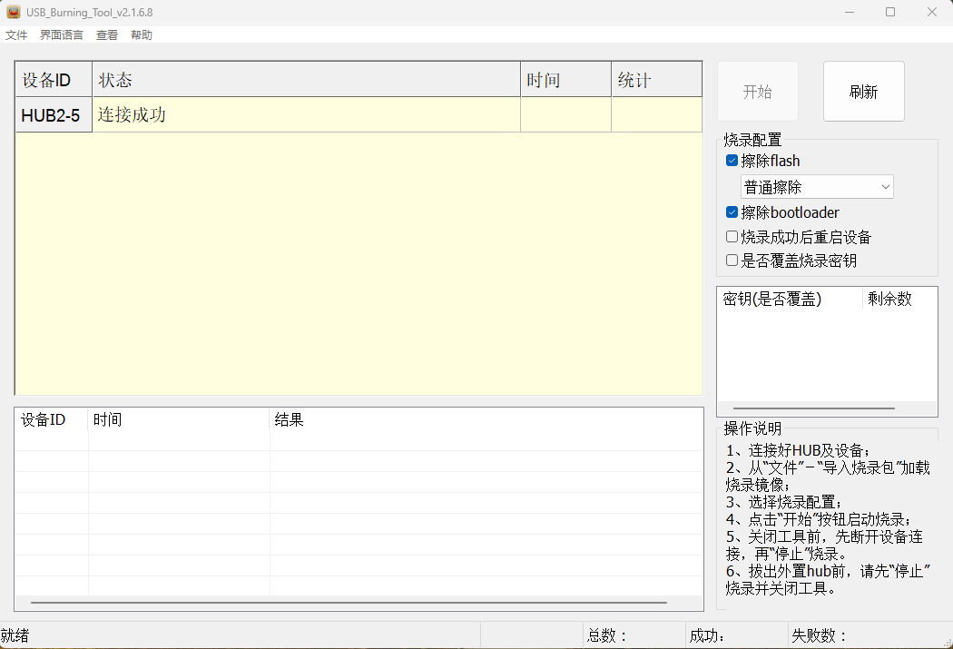Uncheck the 擦除bootloader checkbox
The height and width of the screenshot is (649, 953).
pyautogui.click(x=732, y=213)
